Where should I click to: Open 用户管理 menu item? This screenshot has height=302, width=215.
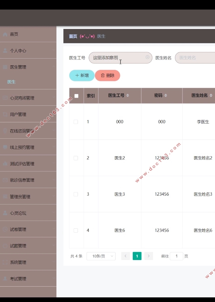click(x=28, y=114)
